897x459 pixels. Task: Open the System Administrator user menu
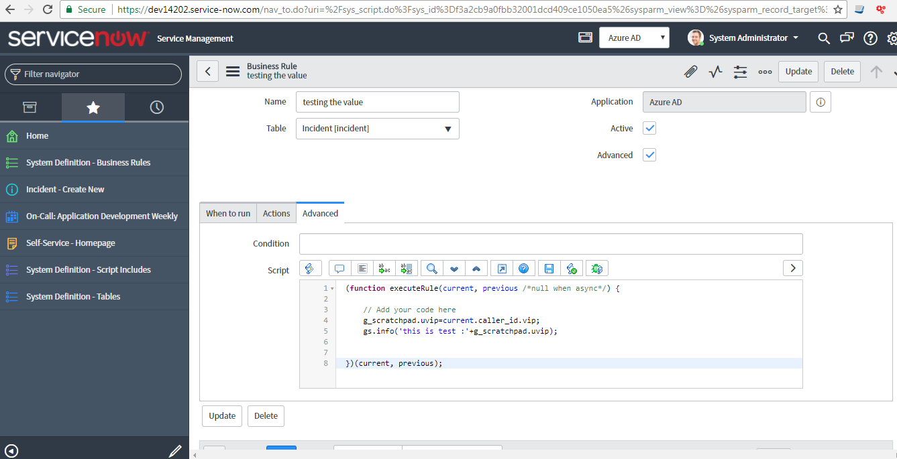coord(743,38)
